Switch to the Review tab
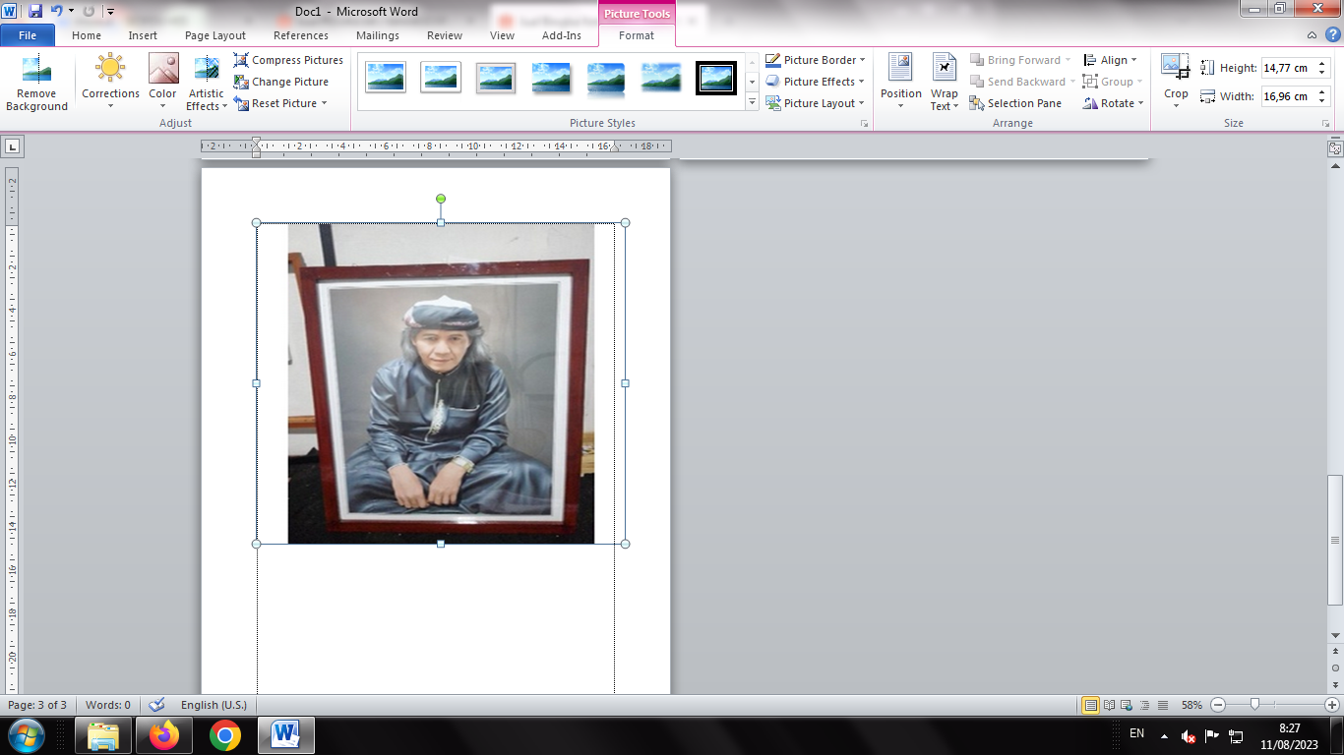The width and height of the screenshot is (1344, 755). click(x=445, y=35)
